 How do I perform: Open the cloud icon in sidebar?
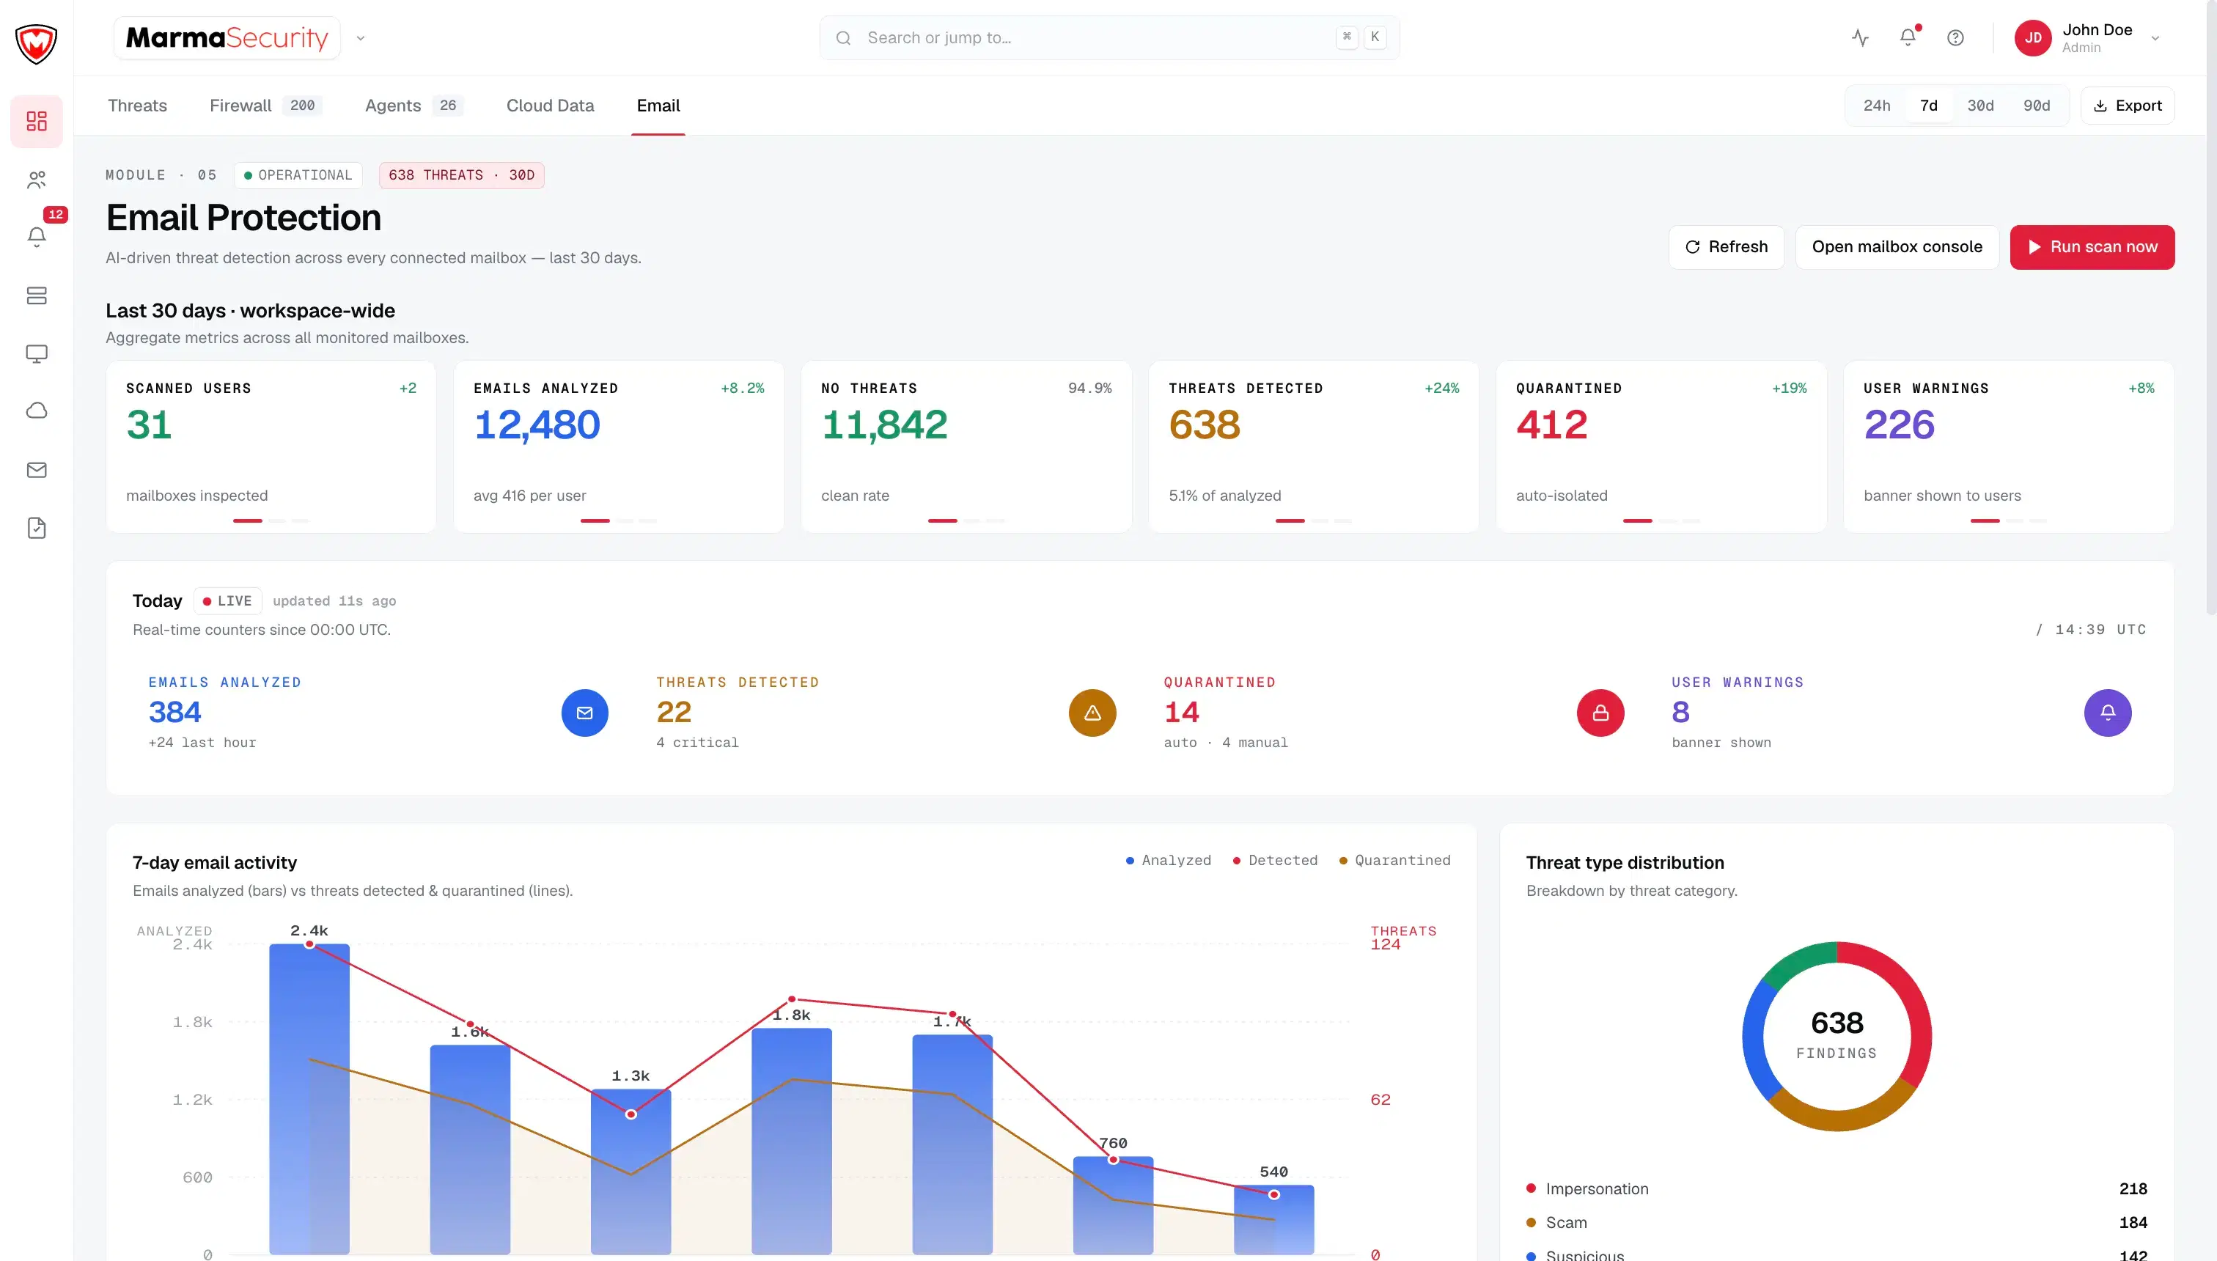pos(37,411)
